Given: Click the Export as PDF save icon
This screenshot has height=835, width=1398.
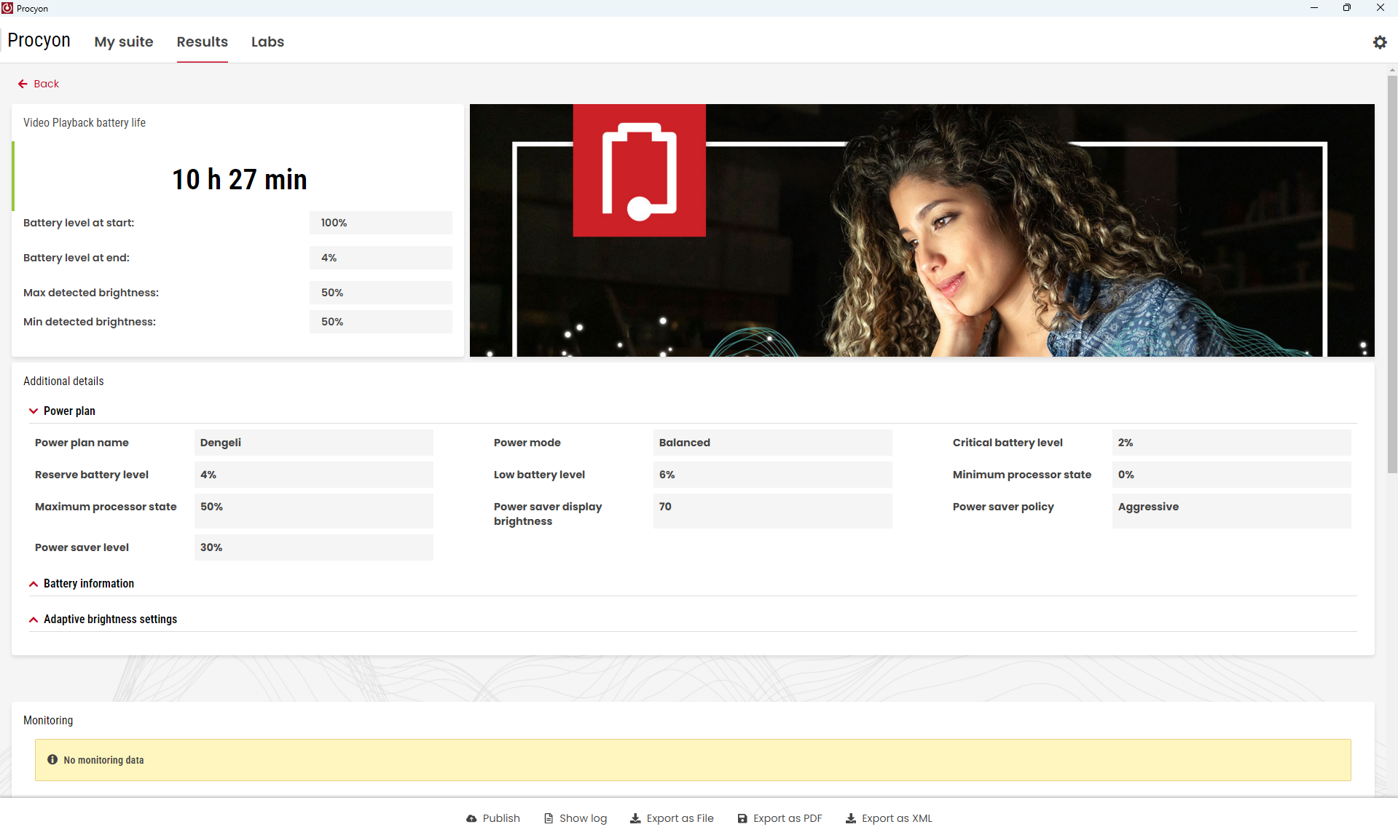Looking at the screenshot, I should (742, 818).
